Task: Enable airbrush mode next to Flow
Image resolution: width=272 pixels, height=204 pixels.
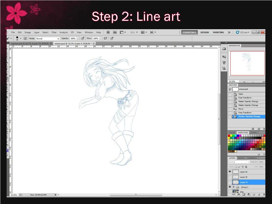Action: tap(105, 38)
